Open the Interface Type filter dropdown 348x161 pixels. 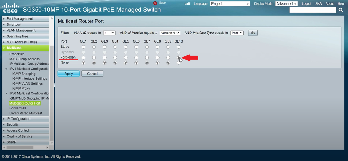pos(237,33)
